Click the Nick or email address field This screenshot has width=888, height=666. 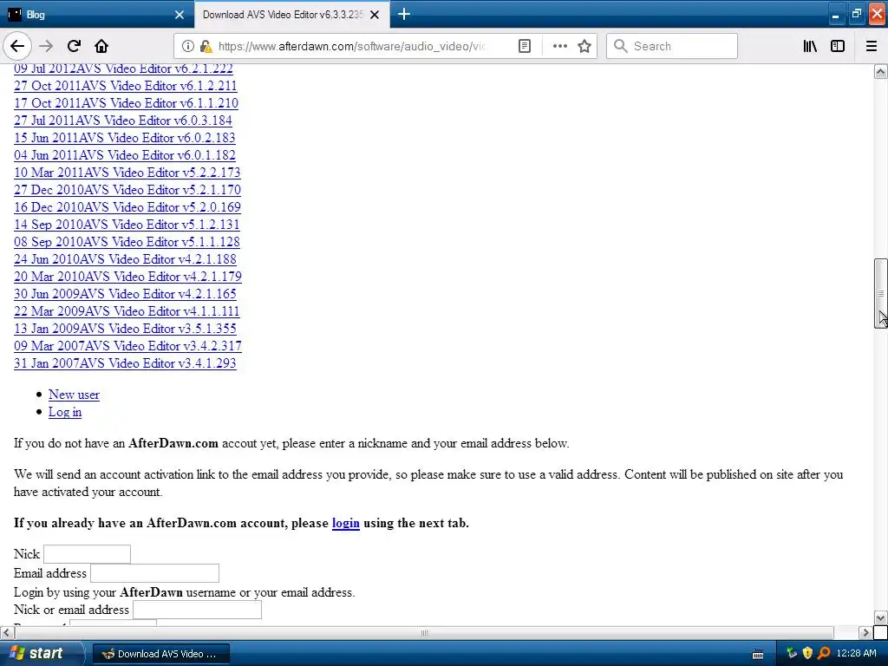pos(197,610)
